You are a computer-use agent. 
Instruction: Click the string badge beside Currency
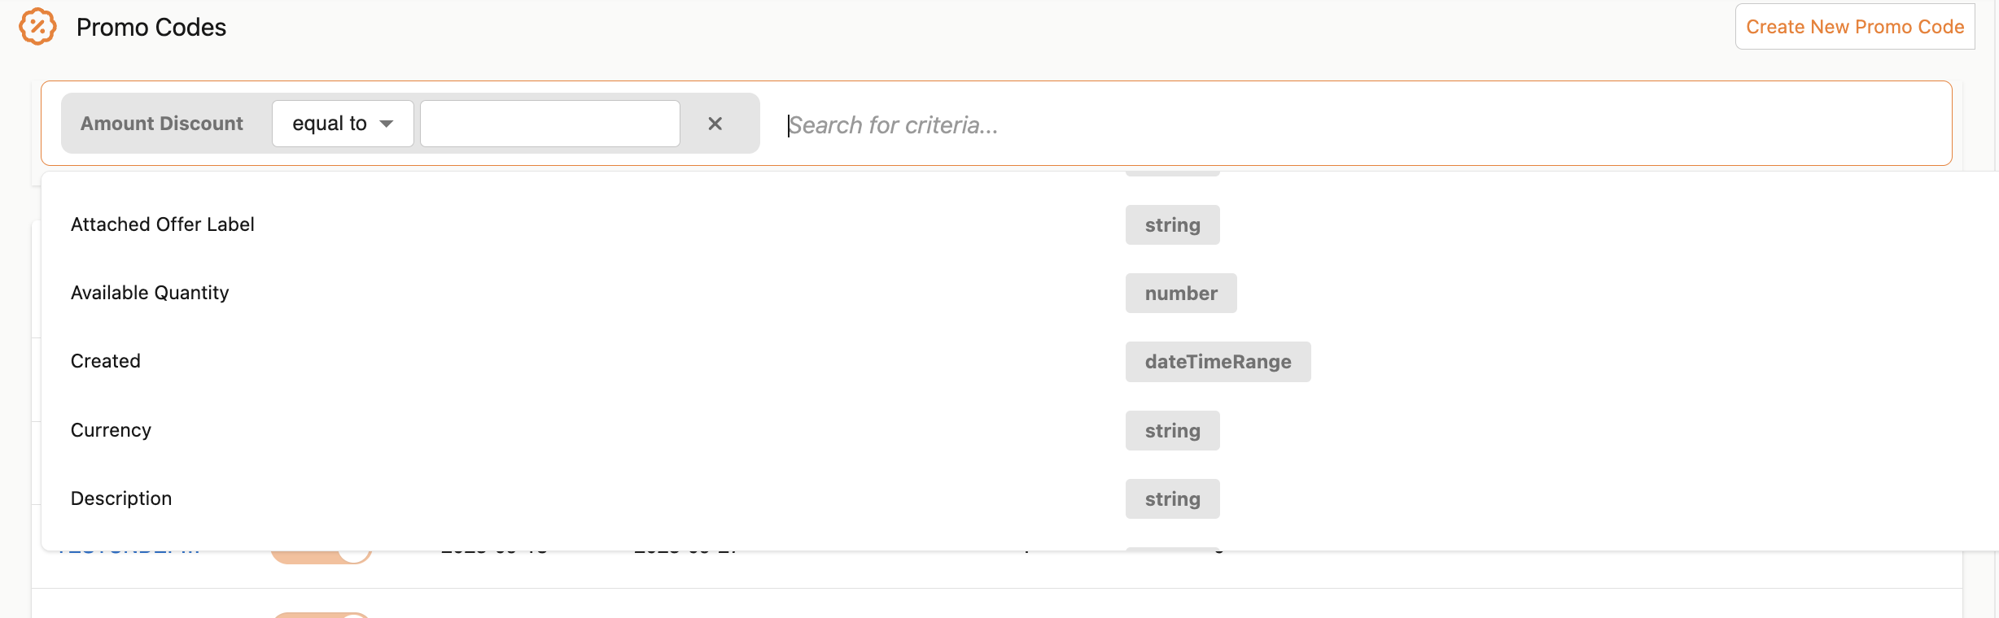point(1172,431)
